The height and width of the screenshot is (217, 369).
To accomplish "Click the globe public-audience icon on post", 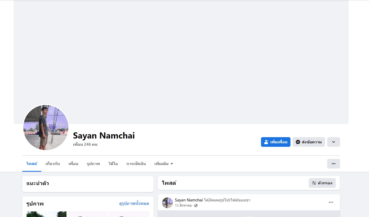I will [x=196, y=205].
